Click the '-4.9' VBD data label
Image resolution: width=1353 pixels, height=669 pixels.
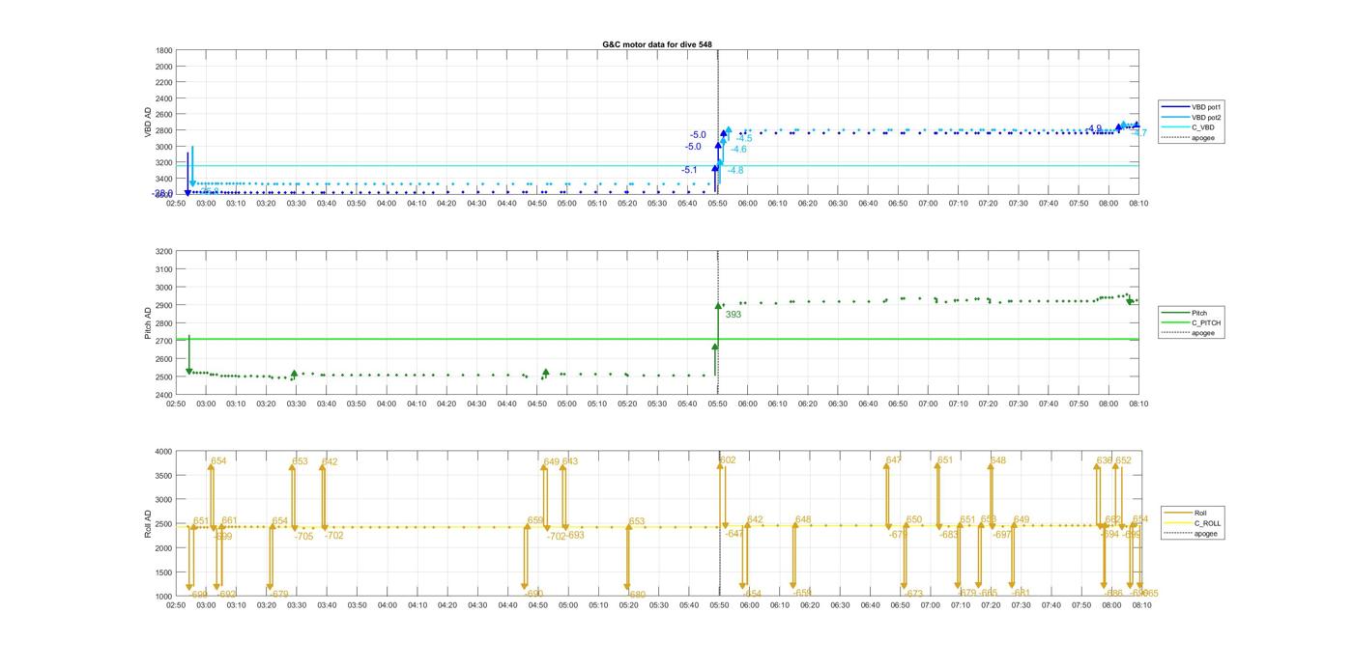(x=1093, y=128)
